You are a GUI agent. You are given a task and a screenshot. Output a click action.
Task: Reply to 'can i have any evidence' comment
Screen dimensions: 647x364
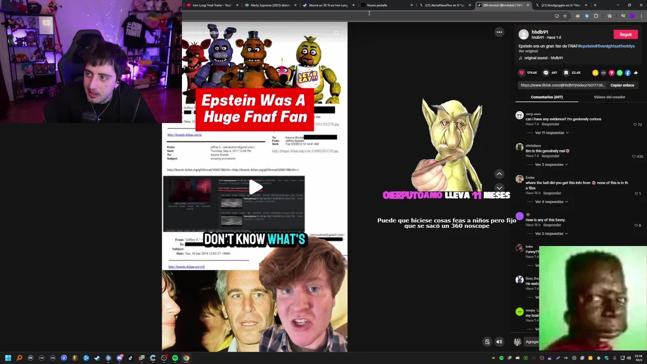coord(550,124)
